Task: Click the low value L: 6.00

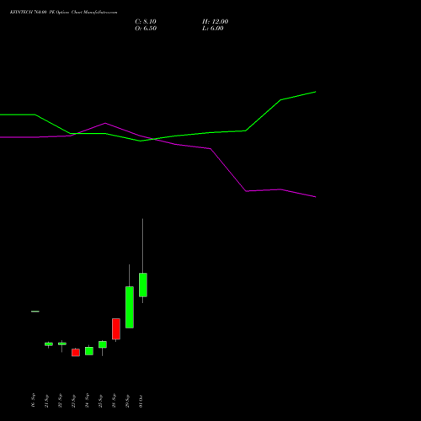Action: pos(213,29)
